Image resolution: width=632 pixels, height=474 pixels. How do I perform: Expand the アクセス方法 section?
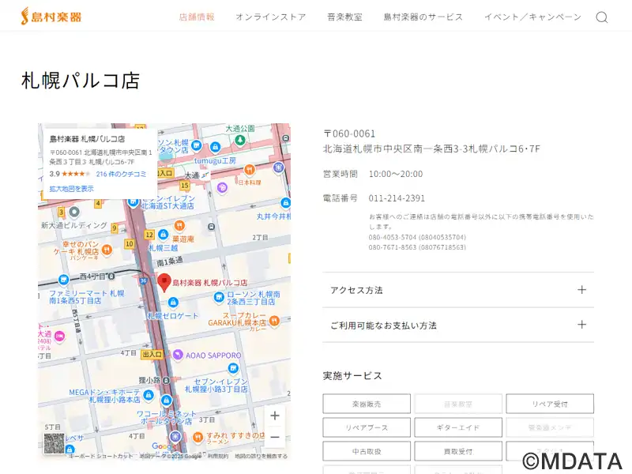[458, 290]
